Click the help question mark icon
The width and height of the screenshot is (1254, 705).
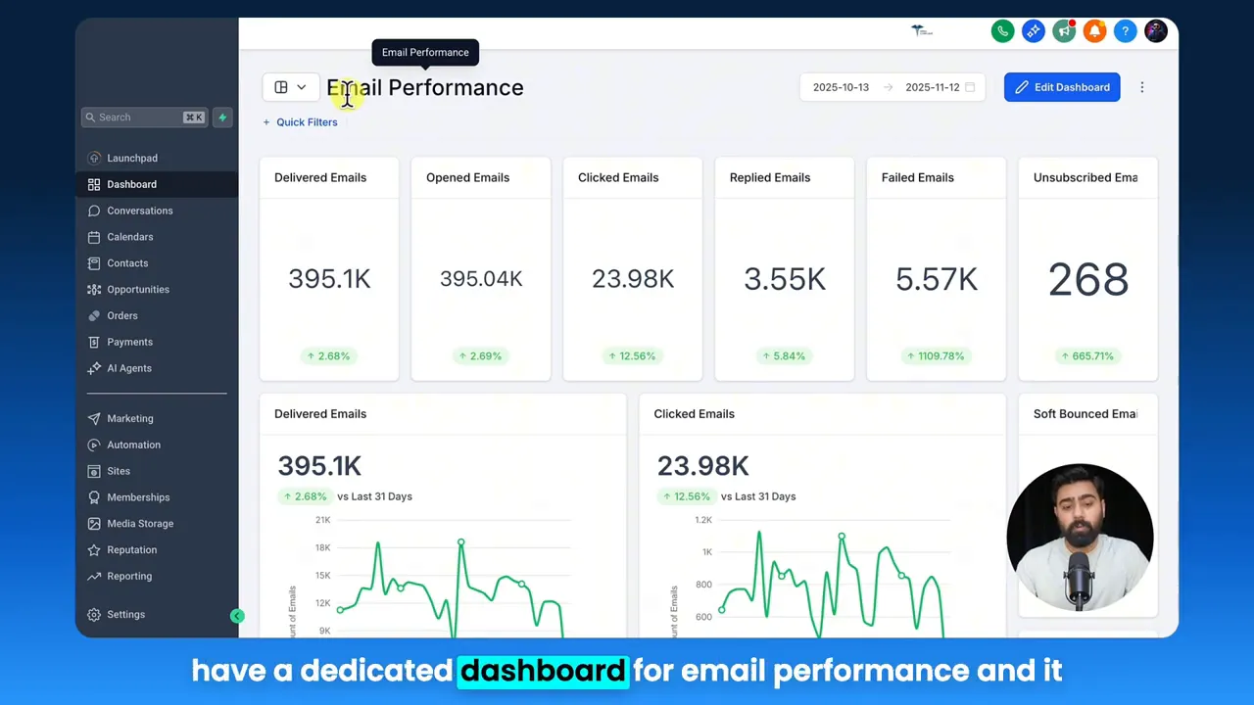pyautogui.click(x=1125, y=31)
